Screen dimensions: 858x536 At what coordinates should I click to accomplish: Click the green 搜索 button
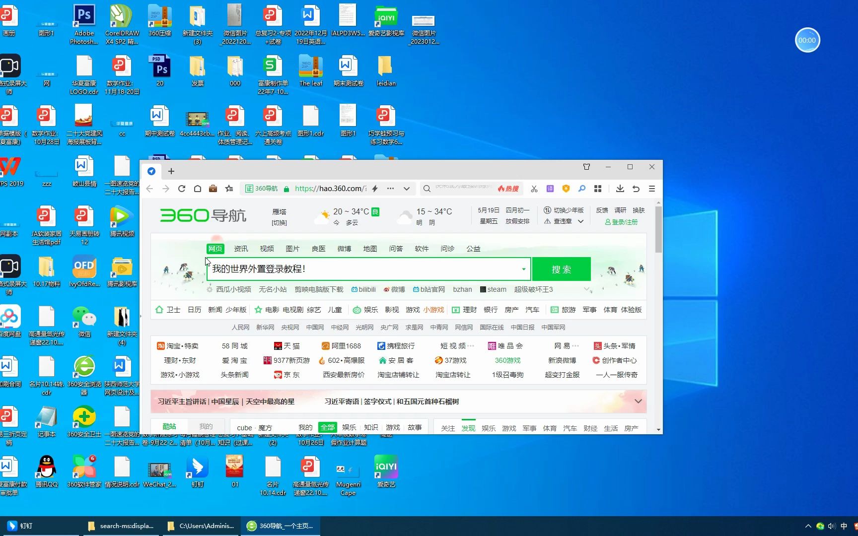[562, 269]
